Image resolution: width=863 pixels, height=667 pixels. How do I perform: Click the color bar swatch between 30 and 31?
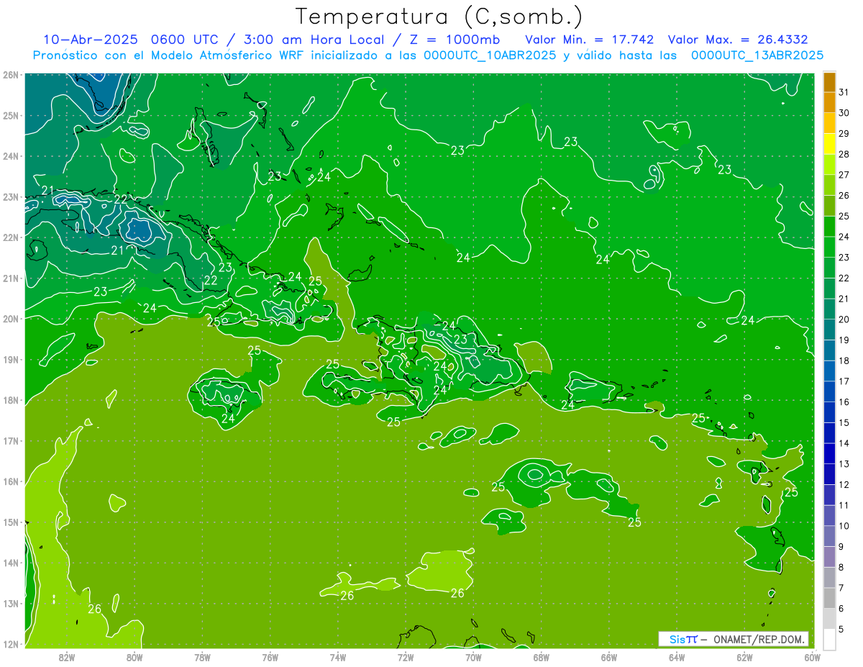(x=829, y=103)
